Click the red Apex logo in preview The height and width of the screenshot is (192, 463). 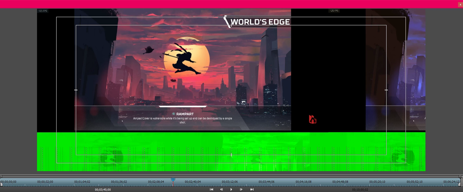coord(313,119)
